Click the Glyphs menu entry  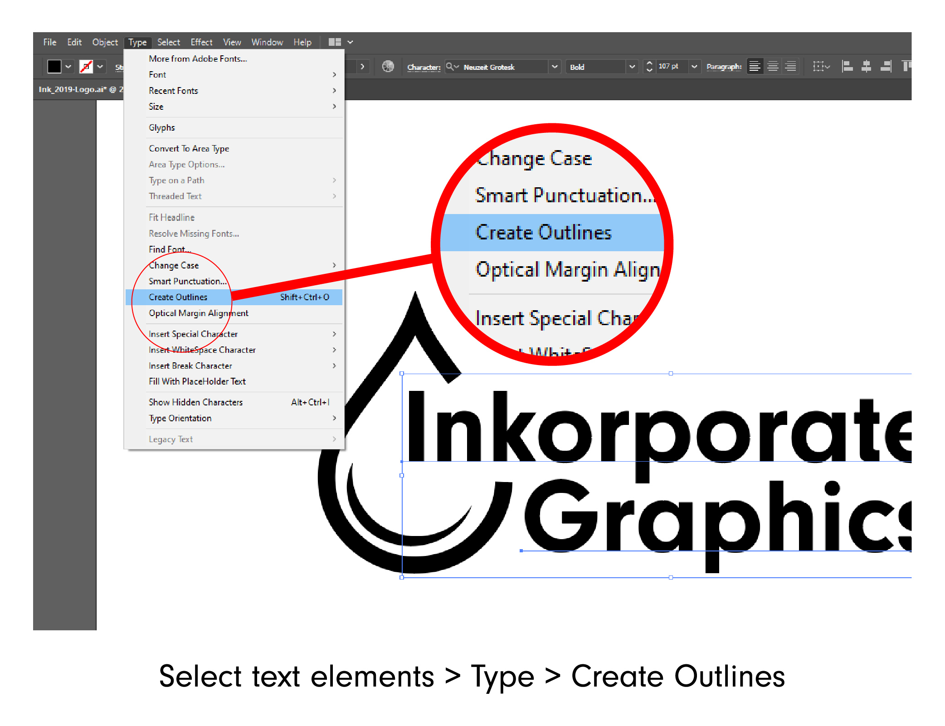pyautogui.click(x=161, y=127)
